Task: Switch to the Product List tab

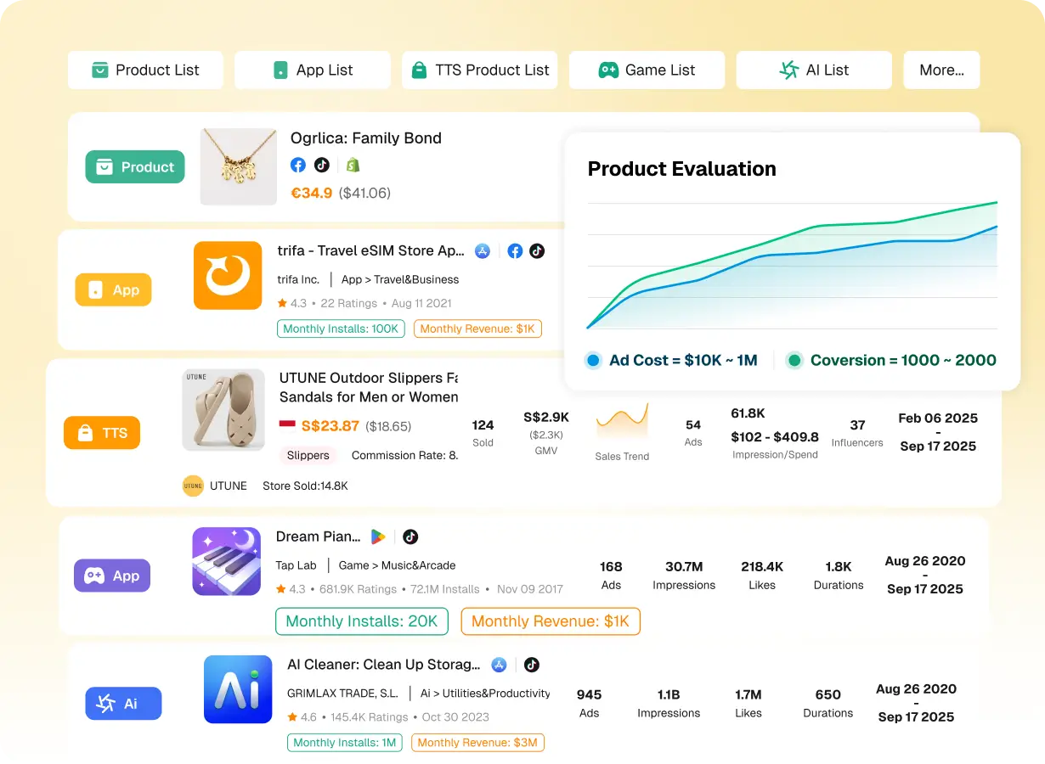Action: tap(145, 70)
